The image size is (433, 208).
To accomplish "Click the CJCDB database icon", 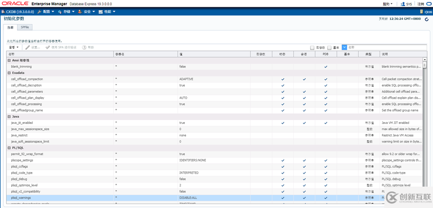I will point(3,11).
